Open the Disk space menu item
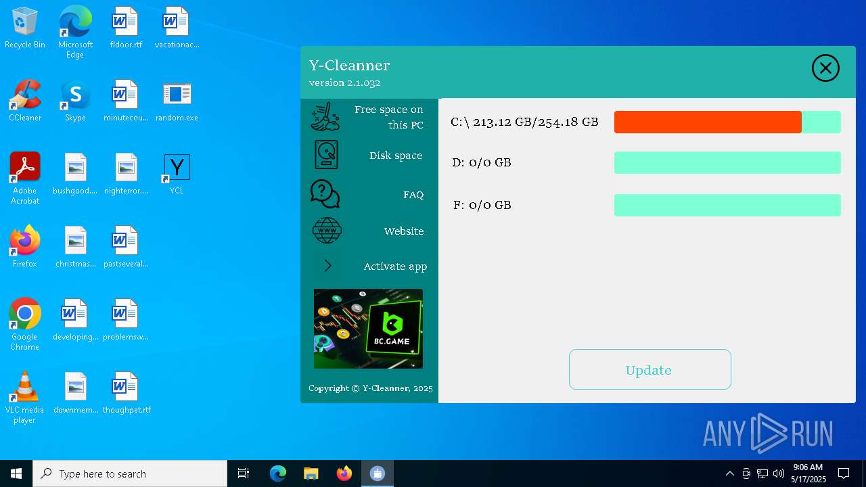866x487 pixels. click(396, 156)
